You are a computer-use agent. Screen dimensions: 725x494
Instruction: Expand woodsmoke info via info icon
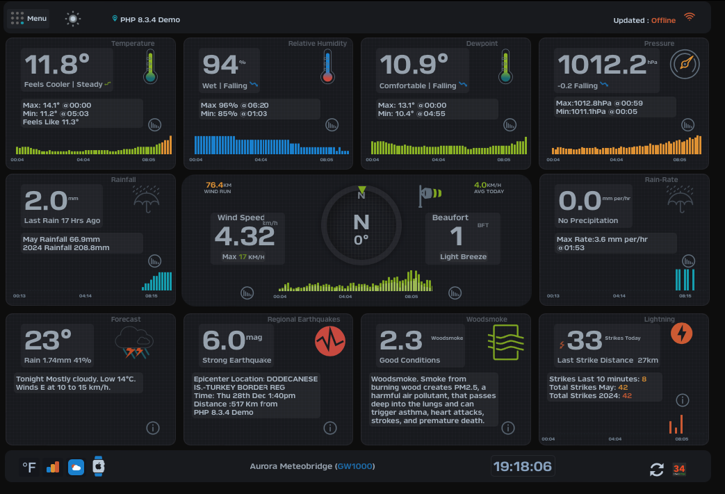(x=508, y=428)
